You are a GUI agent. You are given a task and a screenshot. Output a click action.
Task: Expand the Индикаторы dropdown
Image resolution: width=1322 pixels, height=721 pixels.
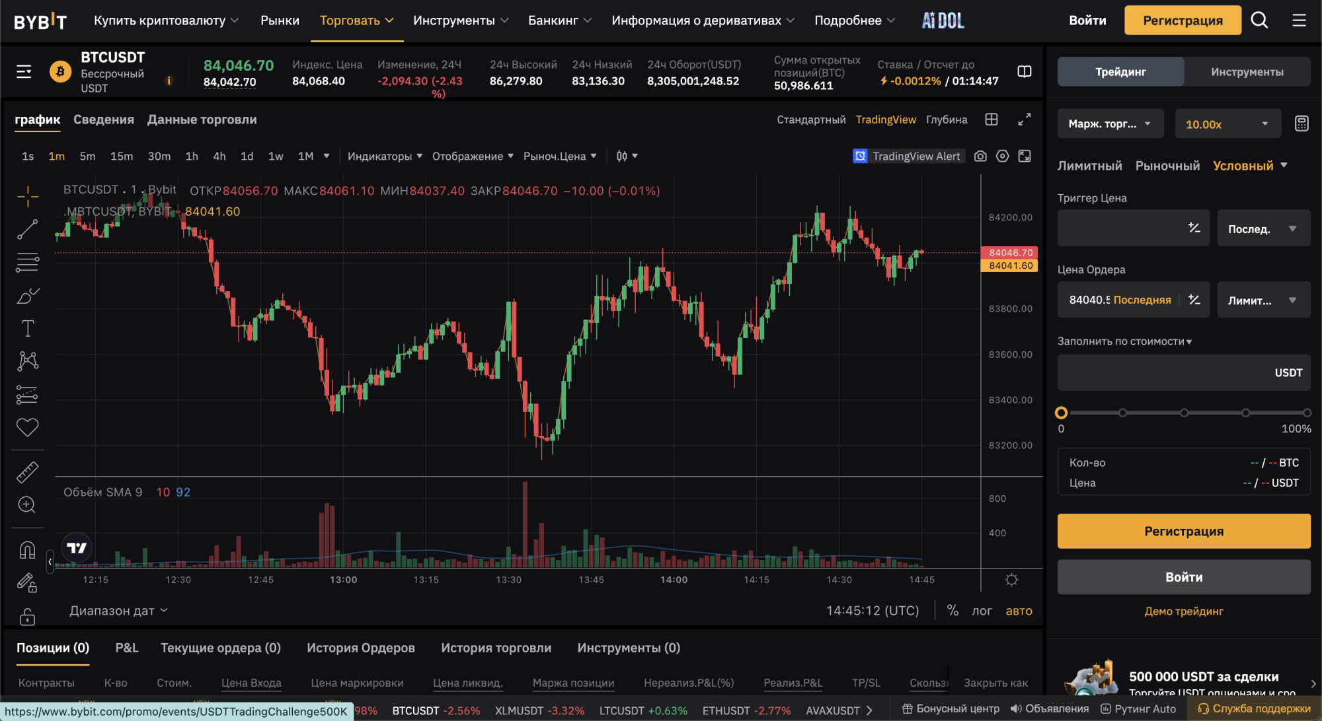coord(385,156)
